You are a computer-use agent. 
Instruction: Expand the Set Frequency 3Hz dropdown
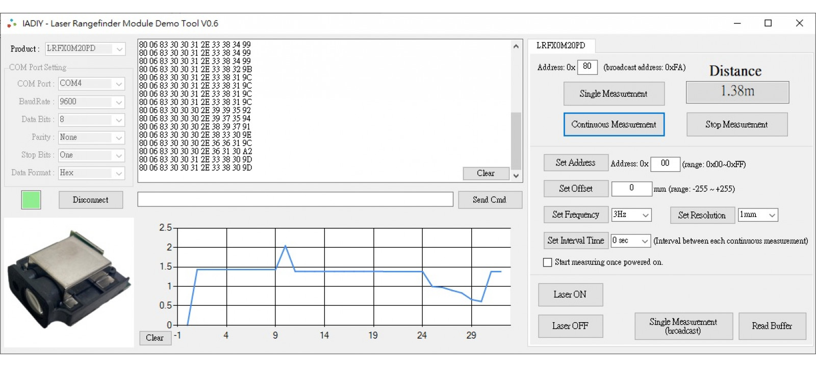pos(631,215)
